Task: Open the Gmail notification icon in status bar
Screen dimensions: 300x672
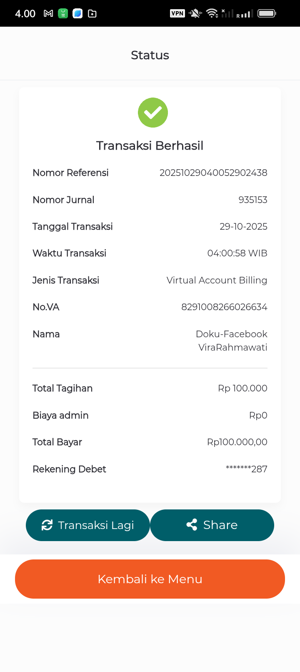Action: (x=48, y=14)
